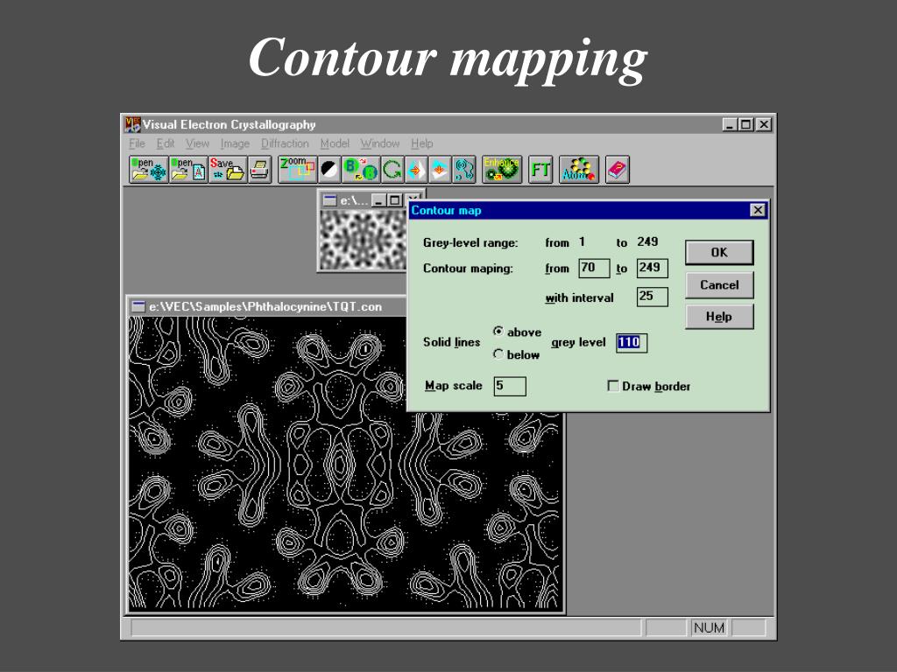The width and height of the screenshot is (897, 672).
Task: Select the Zoom tool icon
Action: pos(297,170)
